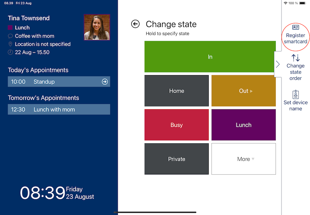This screenshot has width=310, height=215.
Task: Tap the location pin icon
Action: click(10, 44)
